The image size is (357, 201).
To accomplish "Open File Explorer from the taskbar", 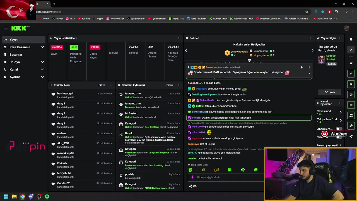I will coord(14,197).
